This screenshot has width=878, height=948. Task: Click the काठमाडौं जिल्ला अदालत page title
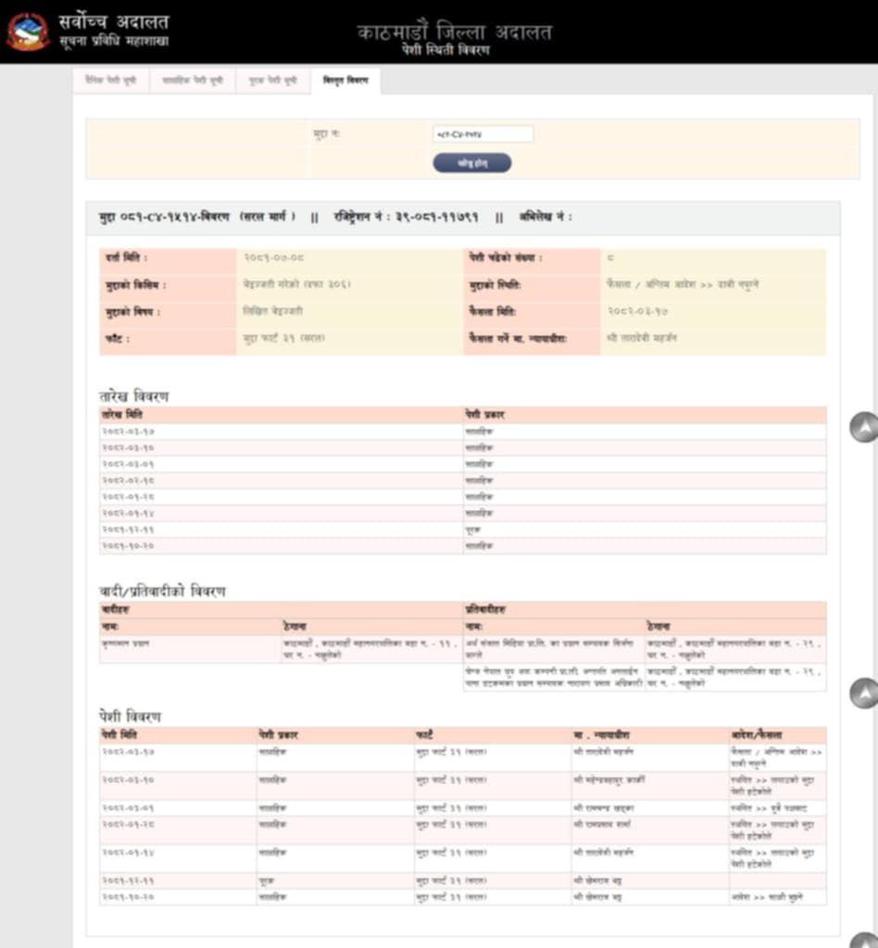[454, 31]
